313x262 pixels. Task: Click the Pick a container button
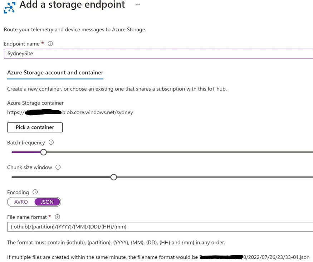(x=35, y=127)
